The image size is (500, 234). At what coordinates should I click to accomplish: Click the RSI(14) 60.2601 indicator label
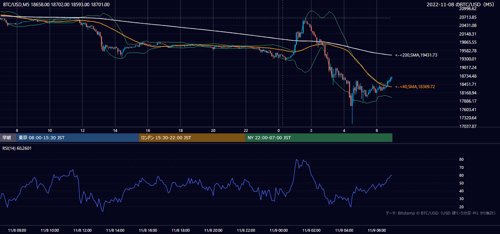point(17,148)
